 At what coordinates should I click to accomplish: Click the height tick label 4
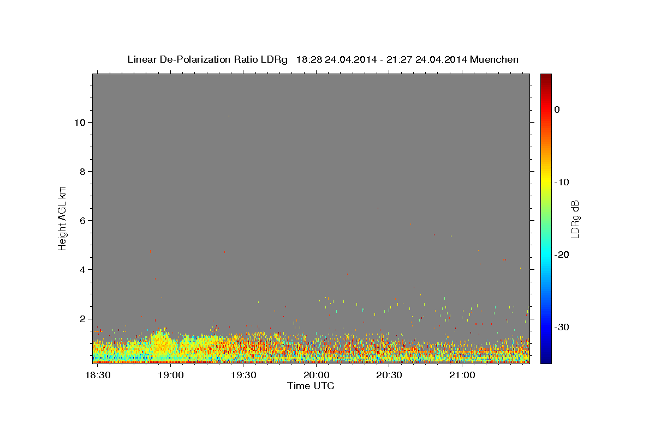click(82, 270)
